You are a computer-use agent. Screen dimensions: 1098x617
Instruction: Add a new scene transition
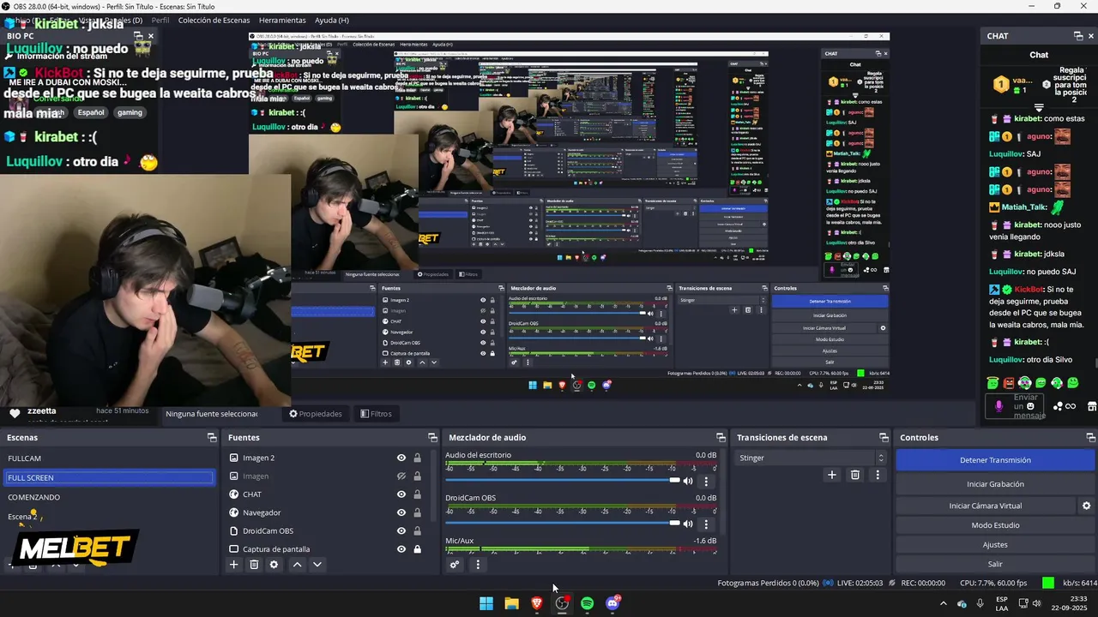831,475
